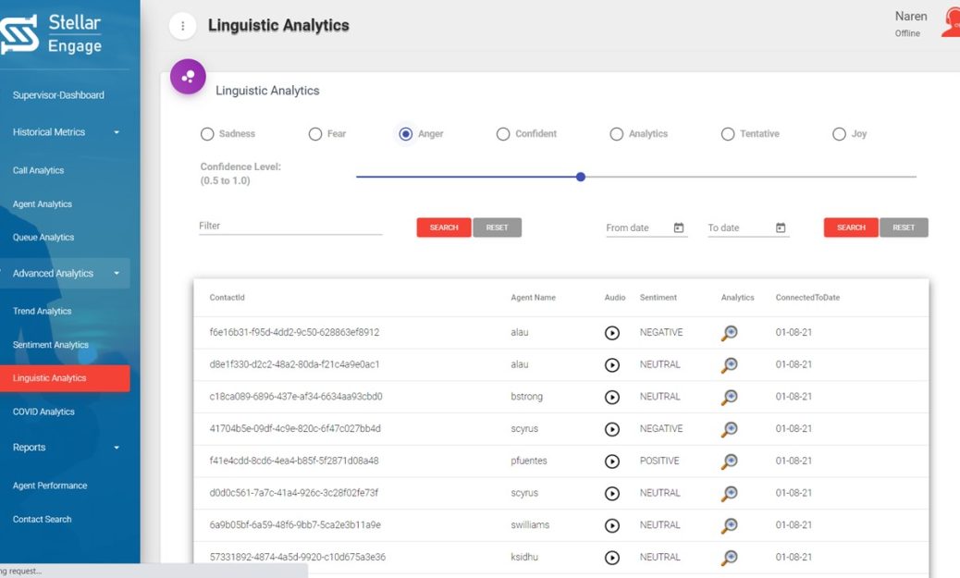Viewport: 960px width, 578px height.
Task: Open Supervisor-Dashboard in sidebar
Action: (59, 95)
